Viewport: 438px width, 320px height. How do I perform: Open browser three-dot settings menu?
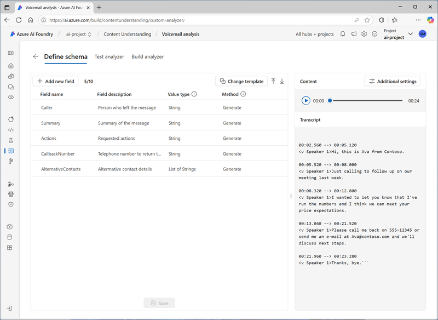coord(418,20)
